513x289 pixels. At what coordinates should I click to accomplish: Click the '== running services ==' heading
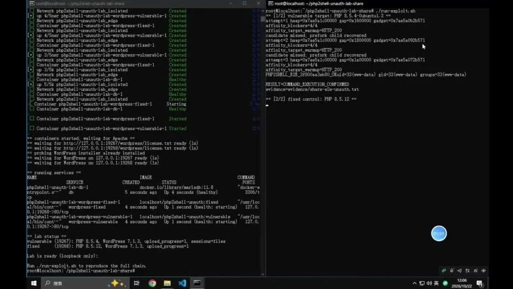click(x=53, y=173)
